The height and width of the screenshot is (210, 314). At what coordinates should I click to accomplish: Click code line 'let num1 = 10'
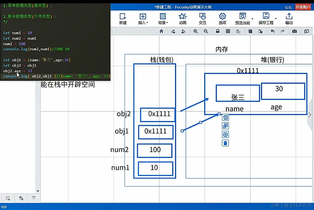(x=18, y=33)
